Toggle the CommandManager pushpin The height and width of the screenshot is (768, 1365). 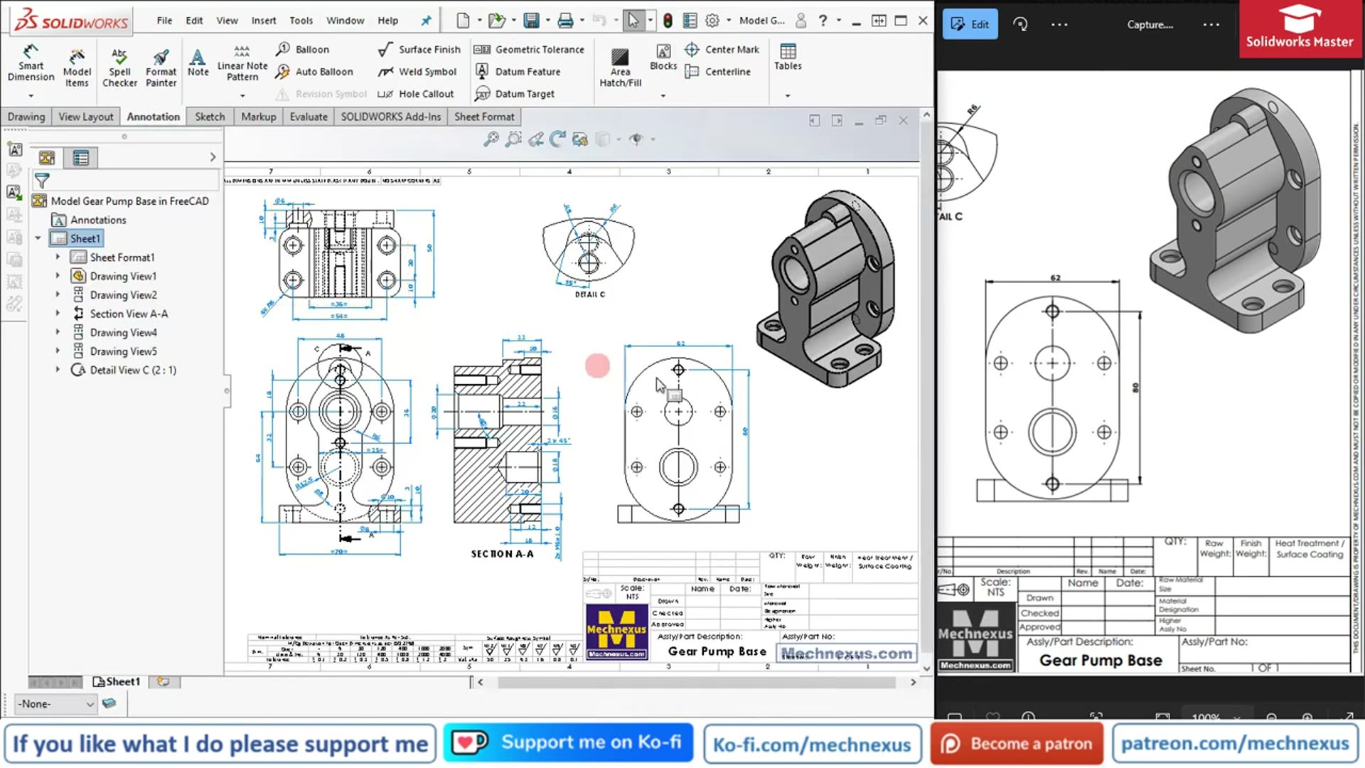coord(426,21)
